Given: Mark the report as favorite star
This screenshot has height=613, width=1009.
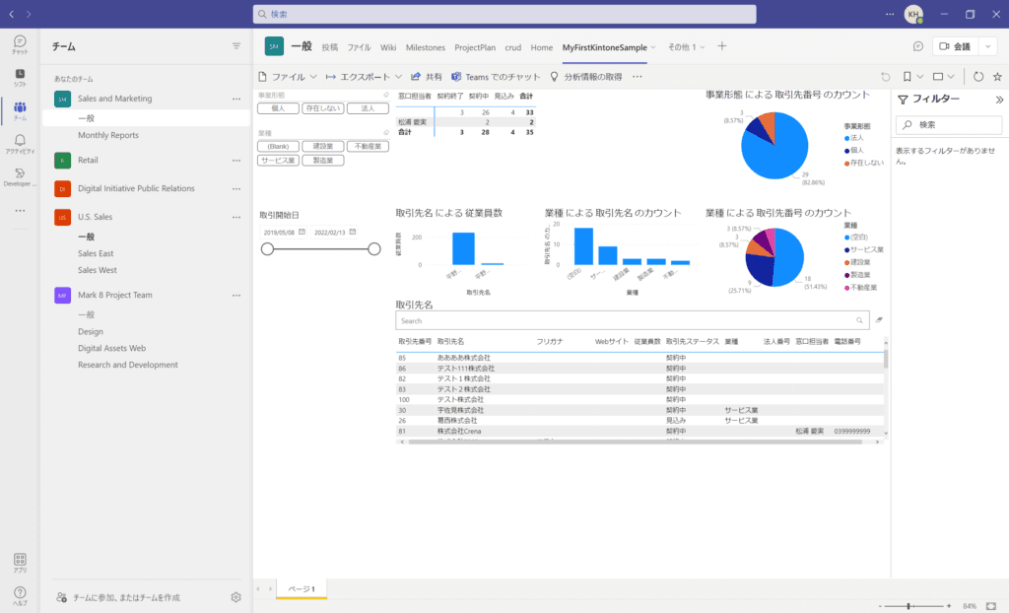Looking at the screenshot, I should [x=997, y=77].
